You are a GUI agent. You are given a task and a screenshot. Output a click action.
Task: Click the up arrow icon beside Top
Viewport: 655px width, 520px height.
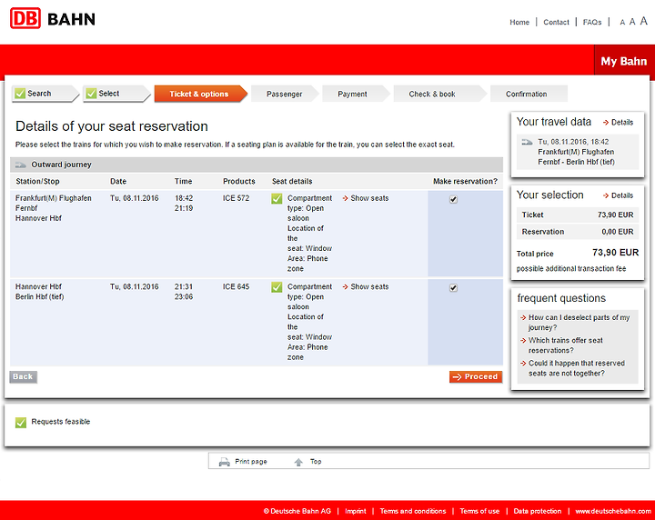[298, 462]
